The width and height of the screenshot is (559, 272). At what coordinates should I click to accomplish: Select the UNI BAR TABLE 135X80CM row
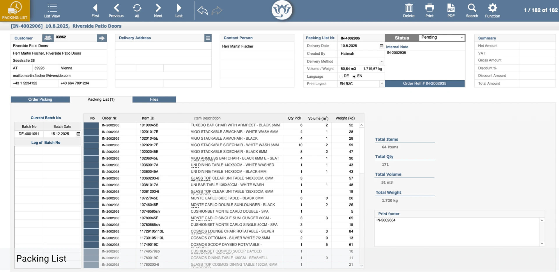click(221, 185)
